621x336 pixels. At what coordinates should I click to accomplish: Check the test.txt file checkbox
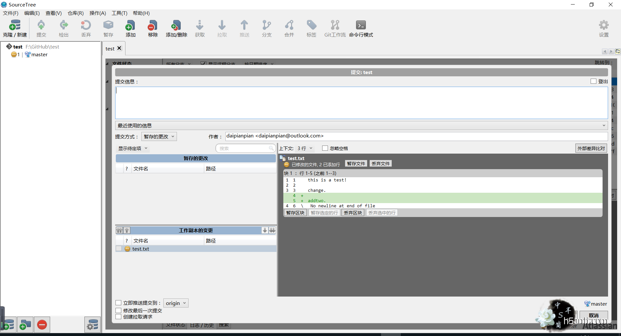119,249
